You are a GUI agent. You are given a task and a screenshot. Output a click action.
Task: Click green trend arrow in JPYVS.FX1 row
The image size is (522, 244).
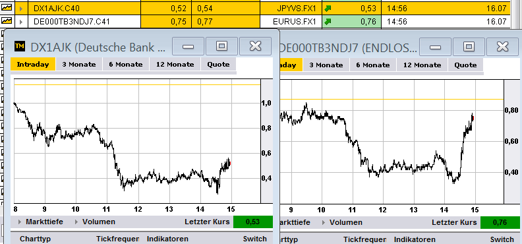(328, 9)
